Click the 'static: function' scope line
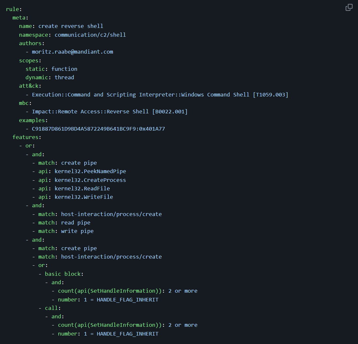Viewport: 358px width, 344px height. coord(51,69)
